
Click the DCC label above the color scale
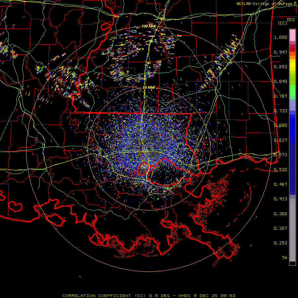pyautogui.click(x=291, y=20)
